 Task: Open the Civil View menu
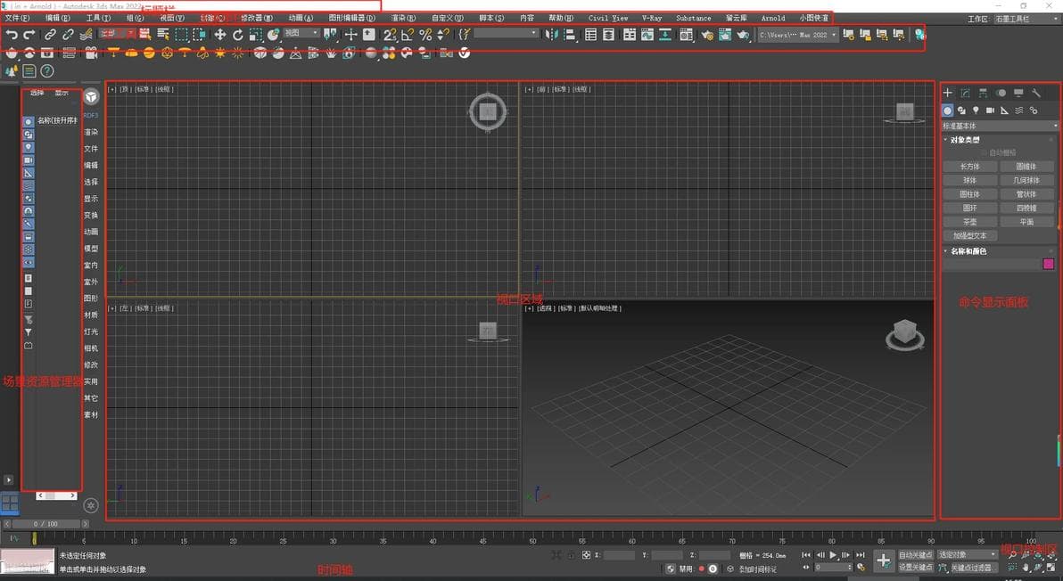point(608,19)
